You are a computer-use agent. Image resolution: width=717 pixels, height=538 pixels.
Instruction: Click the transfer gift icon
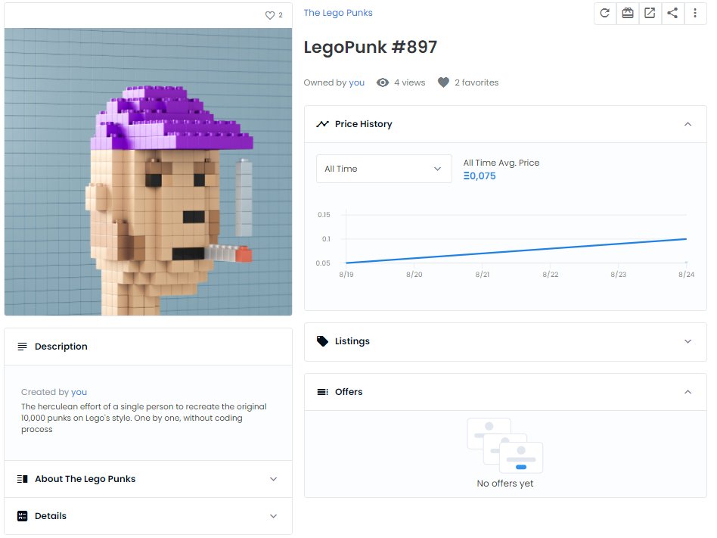pyautogui.click(x=628, y=13)
